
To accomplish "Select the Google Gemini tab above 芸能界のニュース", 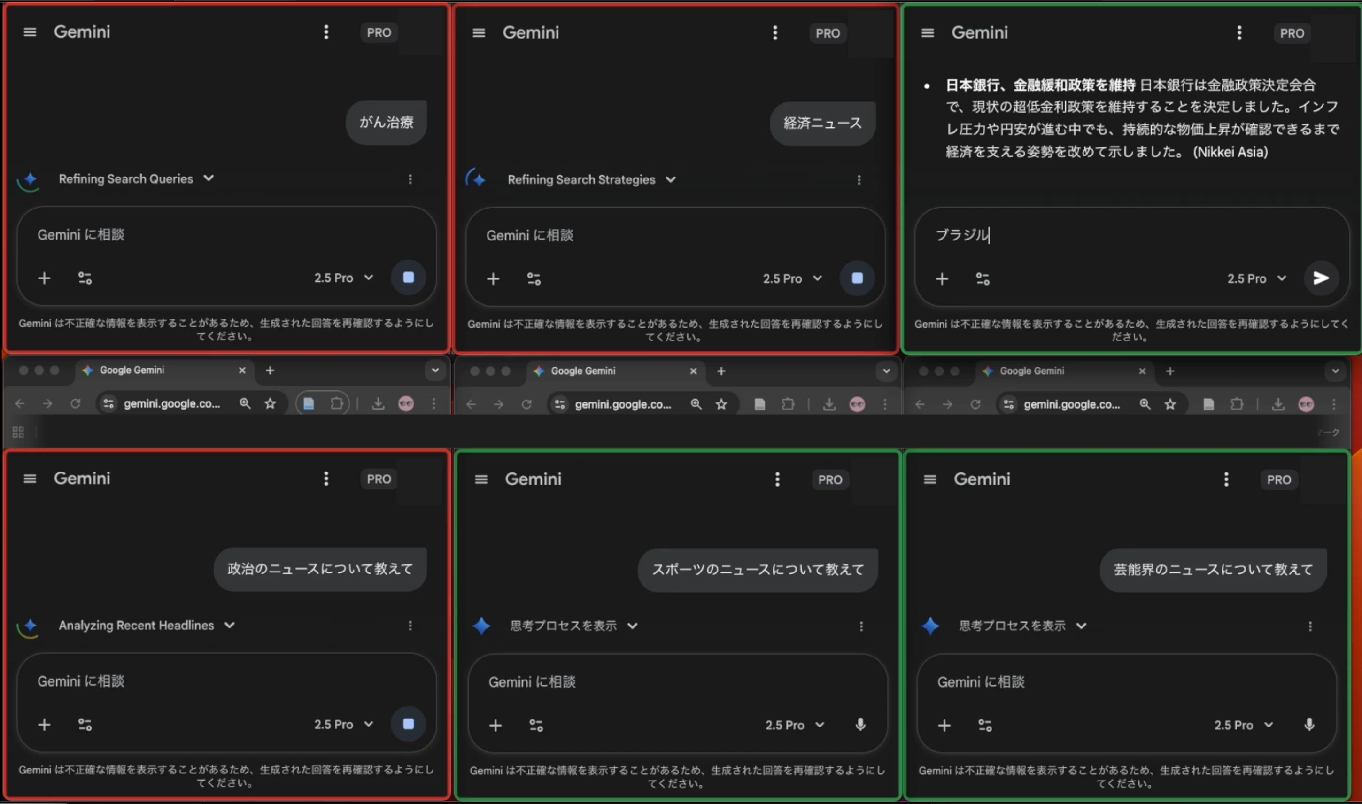I will point(1064,371).
